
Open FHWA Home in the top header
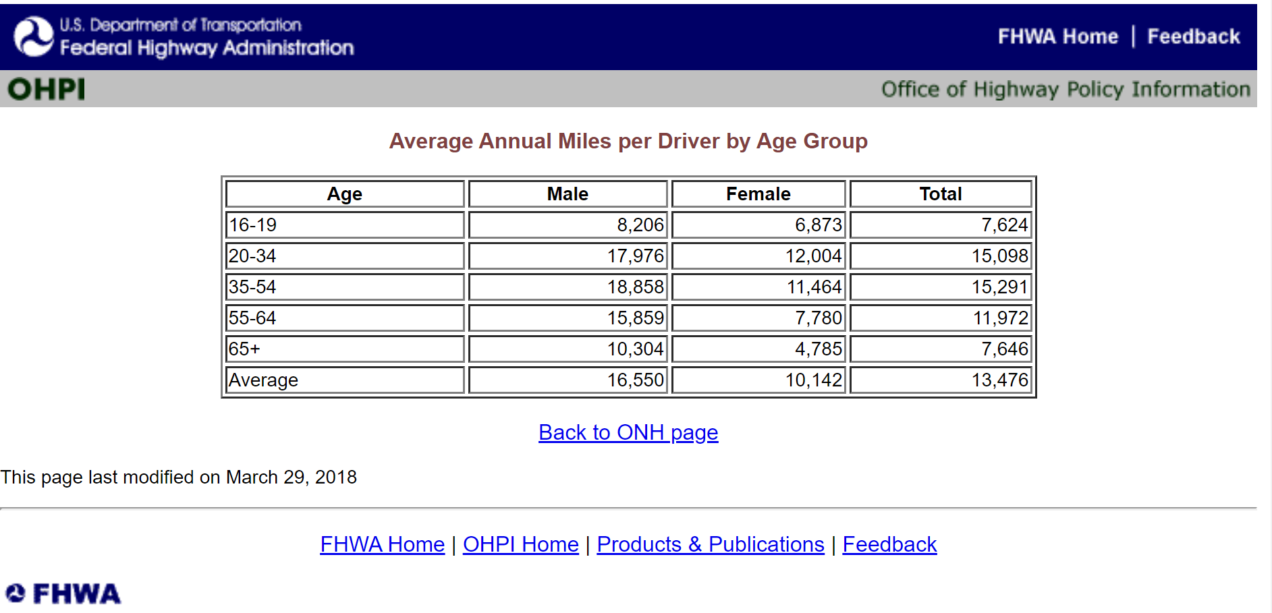point(1058,36)
